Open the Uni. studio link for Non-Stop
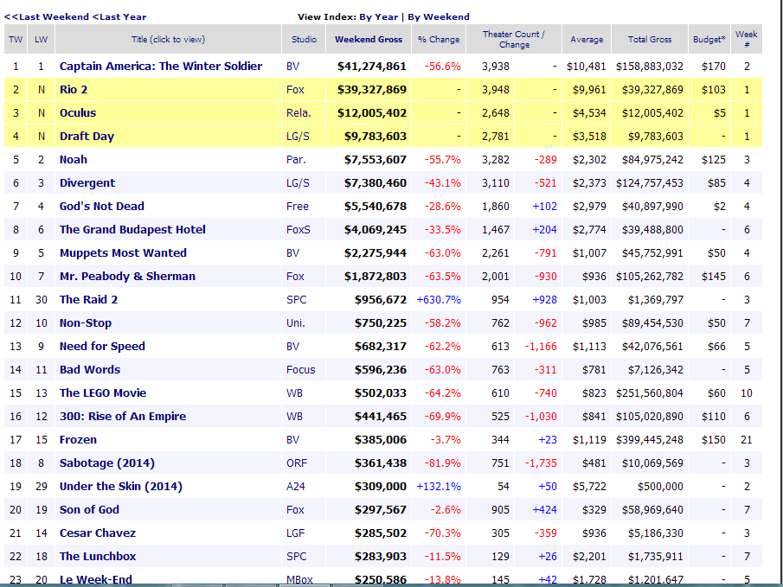 pos(296,323)
